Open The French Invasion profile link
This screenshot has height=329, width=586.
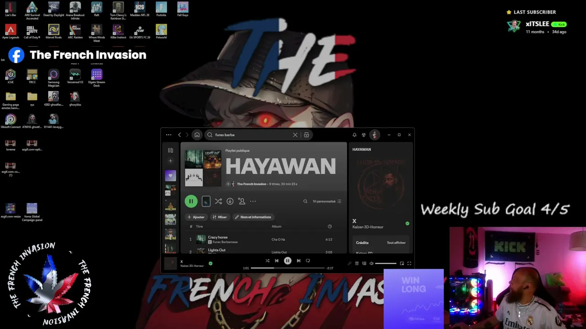(x=251, y=184)
